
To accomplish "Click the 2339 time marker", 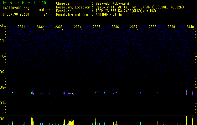I will click(x=171, y=27).
